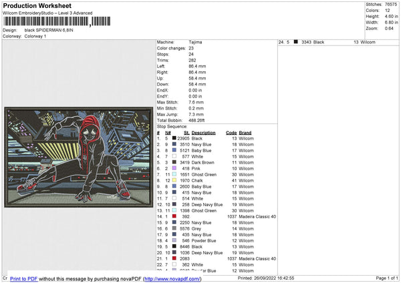Screen dimensions: 401x283
Task: Open the novapdf.com website link
Action: 172,279
